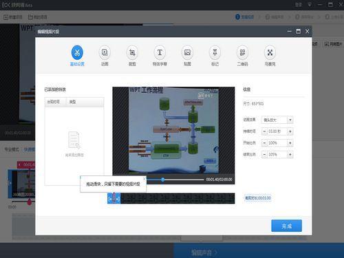Viewport: 344px width, 258px height.
Task: Increase the 03.00 seconds duration
Action: 290,131
